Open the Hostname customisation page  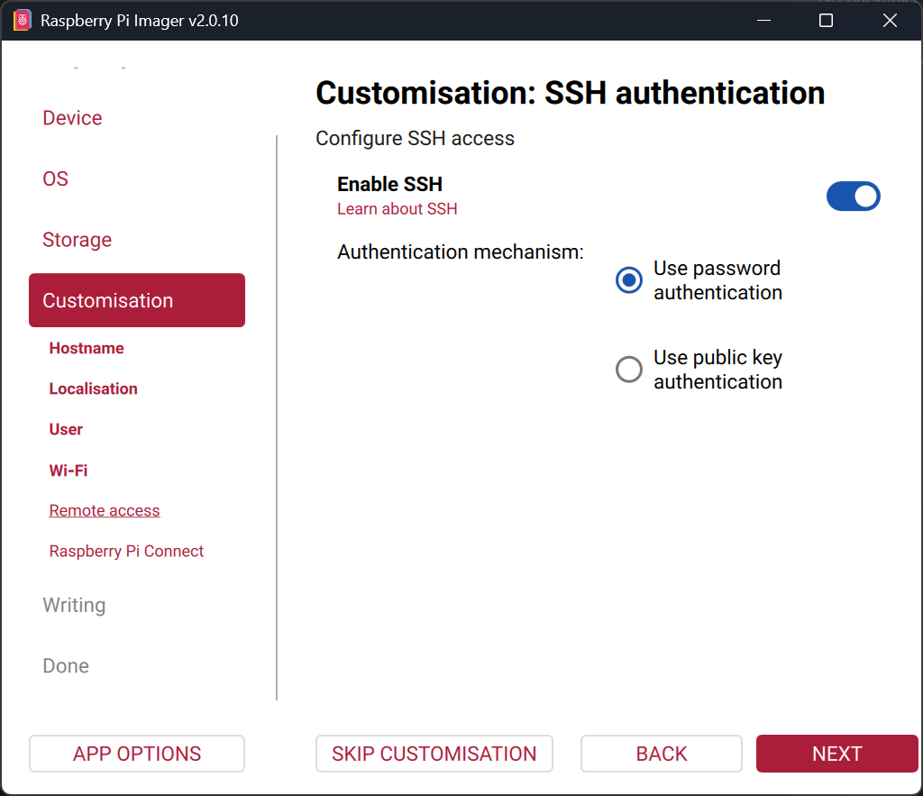(87, 348)
